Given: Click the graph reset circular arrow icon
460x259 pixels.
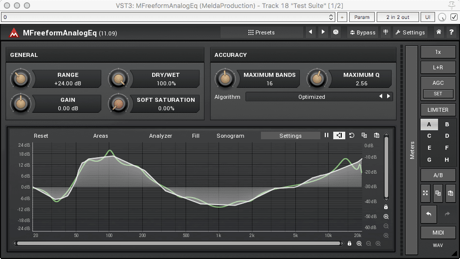Looking at the screenshot, I should pyautogui.click(x=351, y=136).
